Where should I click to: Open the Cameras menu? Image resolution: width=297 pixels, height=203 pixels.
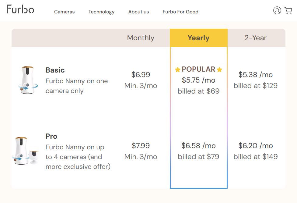tap(64, 12)
